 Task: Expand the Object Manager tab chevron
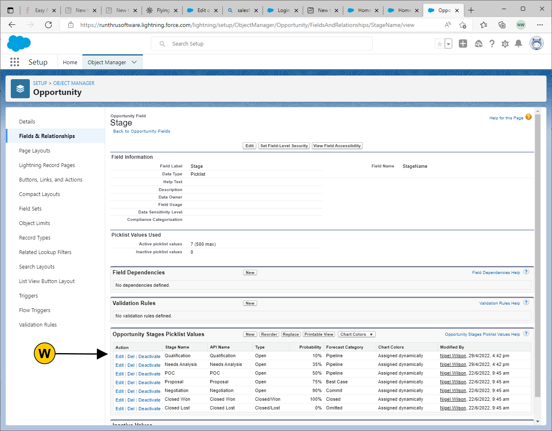click(x=134, y=62)
